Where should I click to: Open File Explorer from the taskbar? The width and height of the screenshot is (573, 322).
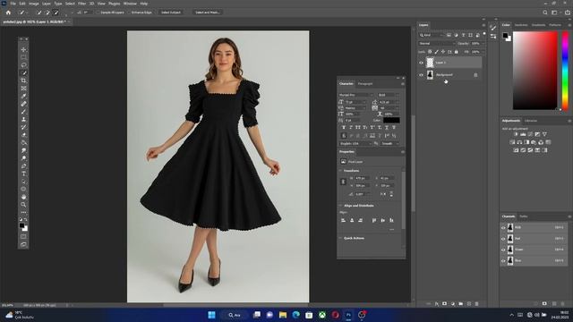tap(283, 315)
